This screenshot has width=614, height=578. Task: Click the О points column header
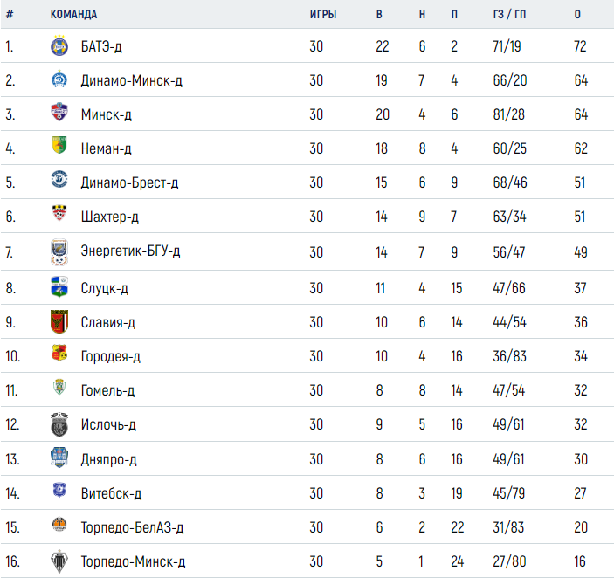point(578,15)
